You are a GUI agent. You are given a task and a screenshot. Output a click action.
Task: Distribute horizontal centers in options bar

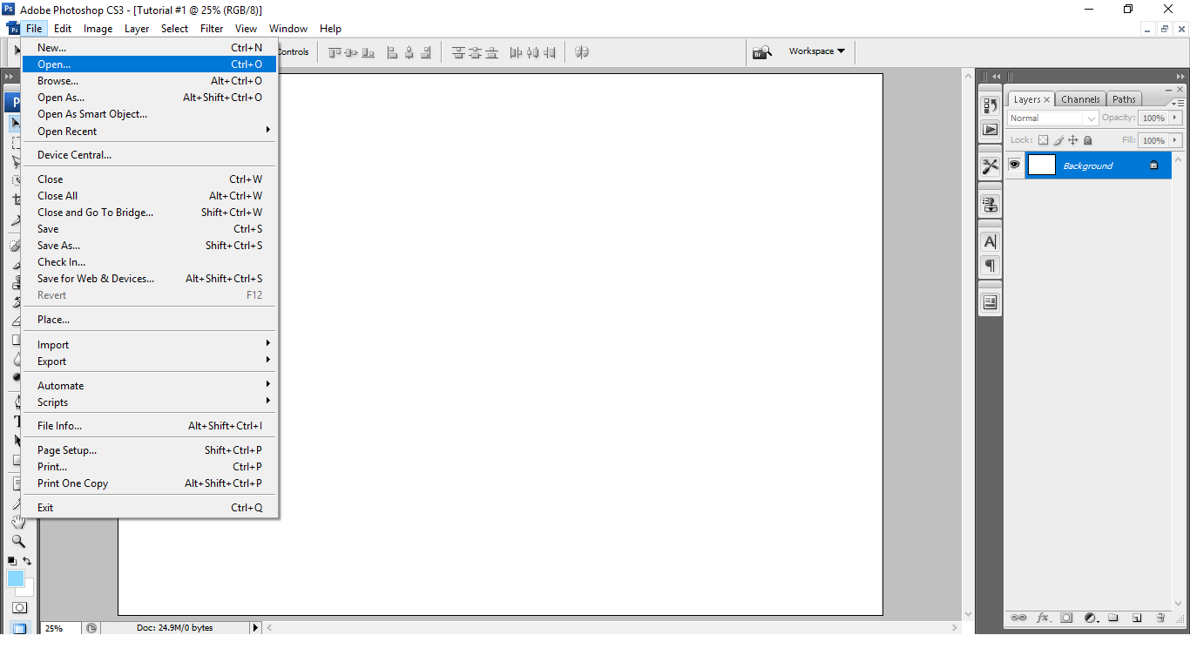pyautogui.click(x=532, y=52)
